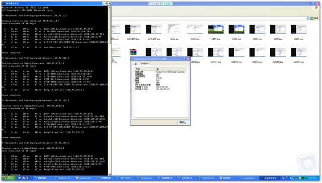Open the address bar dropdown arrow in Explorer
This screenshot has height=183, width=322.
pyautogui.click(x=307, y=18)
